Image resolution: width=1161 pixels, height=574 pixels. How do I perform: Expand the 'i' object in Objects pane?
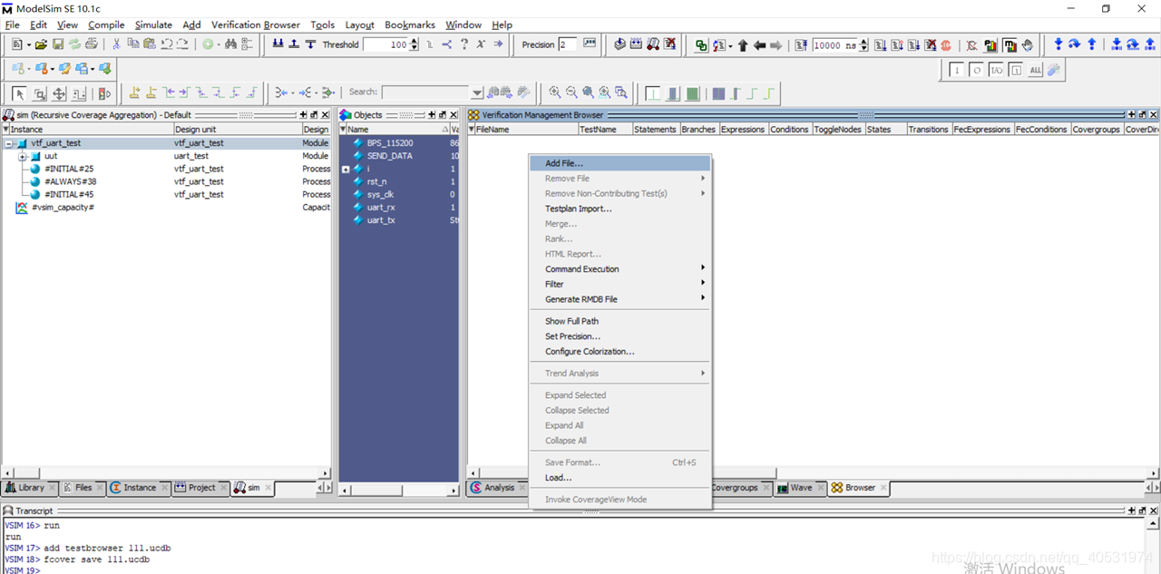click(x=346, y=170)
